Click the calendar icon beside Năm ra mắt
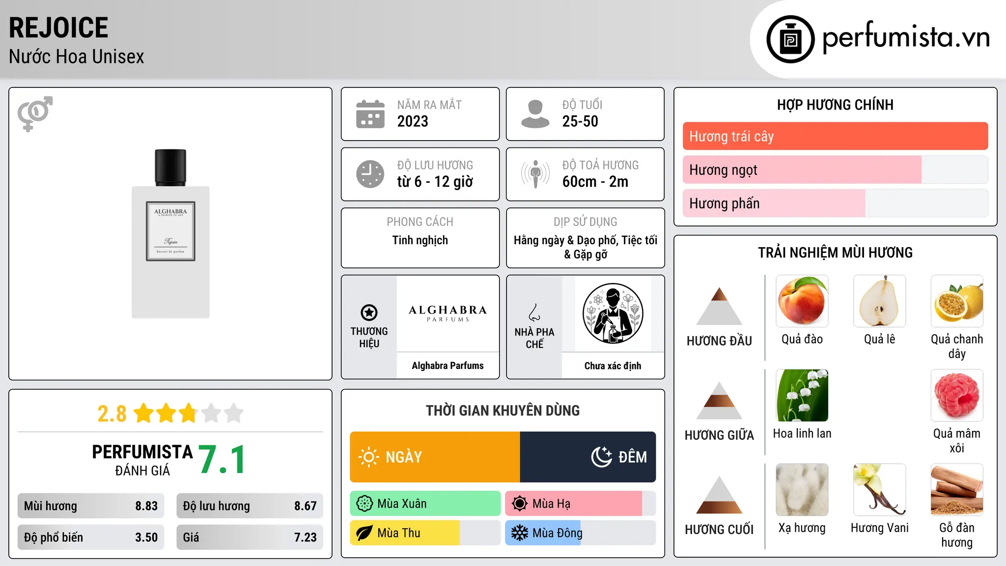1006x566 pixels. (370, 114)
